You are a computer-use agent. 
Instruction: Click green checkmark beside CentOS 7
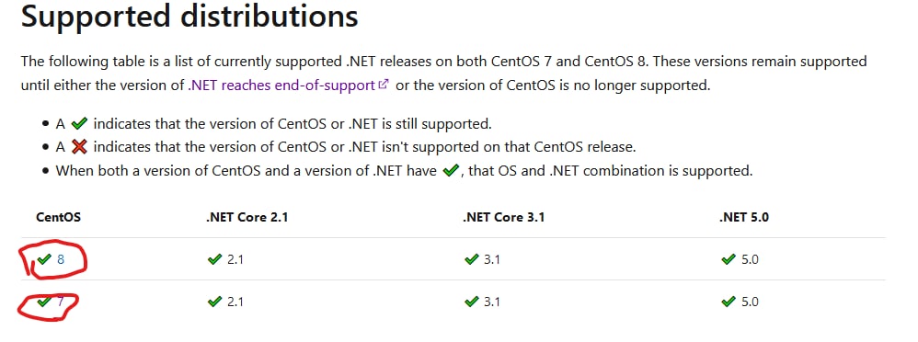click(x=44, y=302)
